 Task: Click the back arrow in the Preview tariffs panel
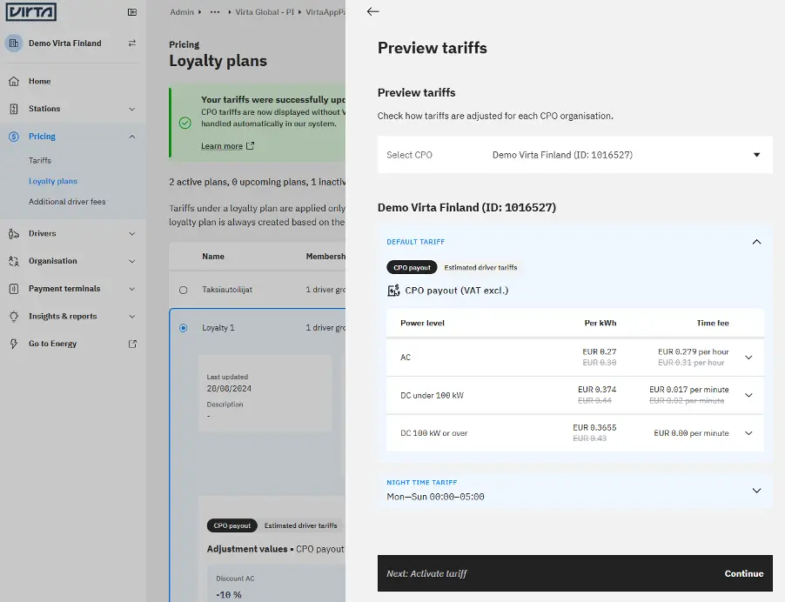tap(373, 11)
